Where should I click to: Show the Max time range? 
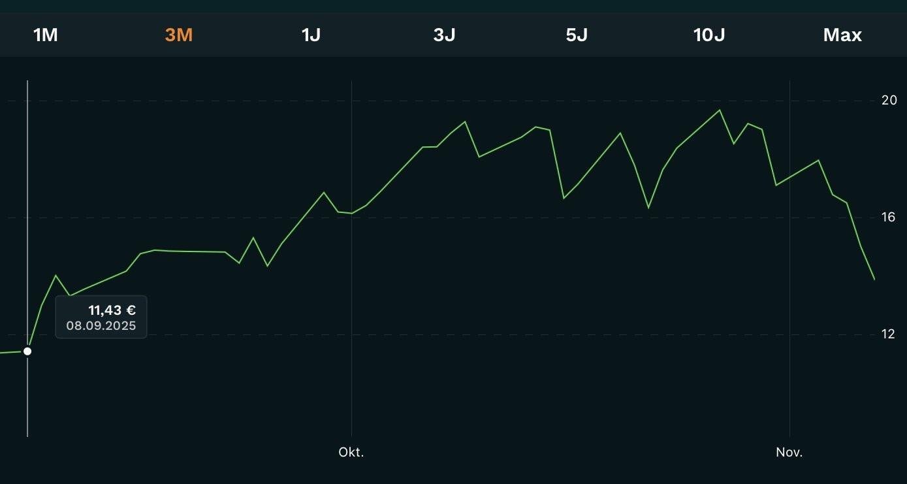842,35
